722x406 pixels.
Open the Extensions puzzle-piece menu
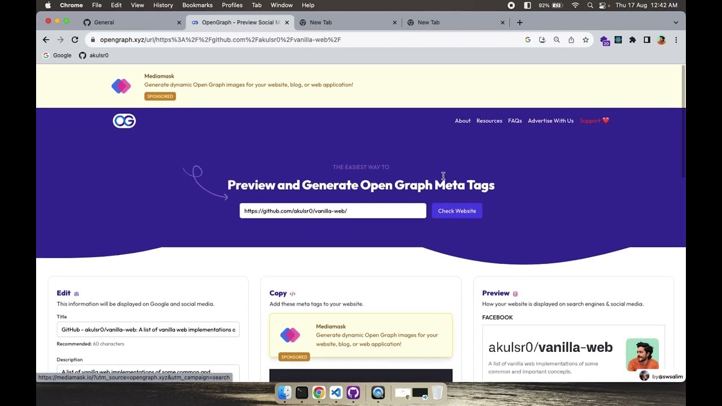click(x=632, y=39)
